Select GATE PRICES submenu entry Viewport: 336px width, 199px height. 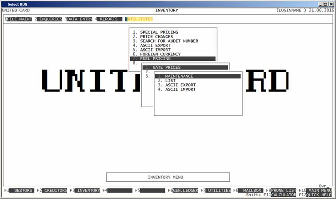pyautogui.click(x=185, y=67)
